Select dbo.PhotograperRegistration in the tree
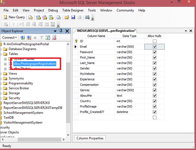Screen dimensions: 196x150 tap(35, 64)
